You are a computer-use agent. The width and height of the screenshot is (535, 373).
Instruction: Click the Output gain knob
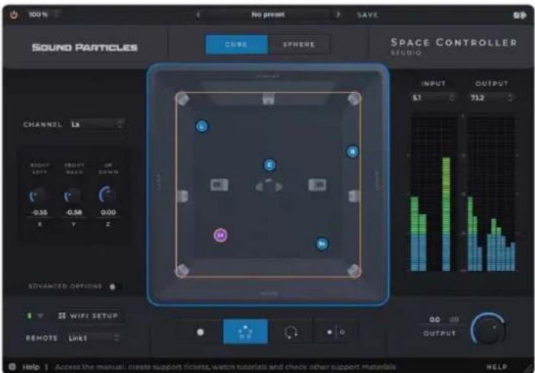pos(488,329)
